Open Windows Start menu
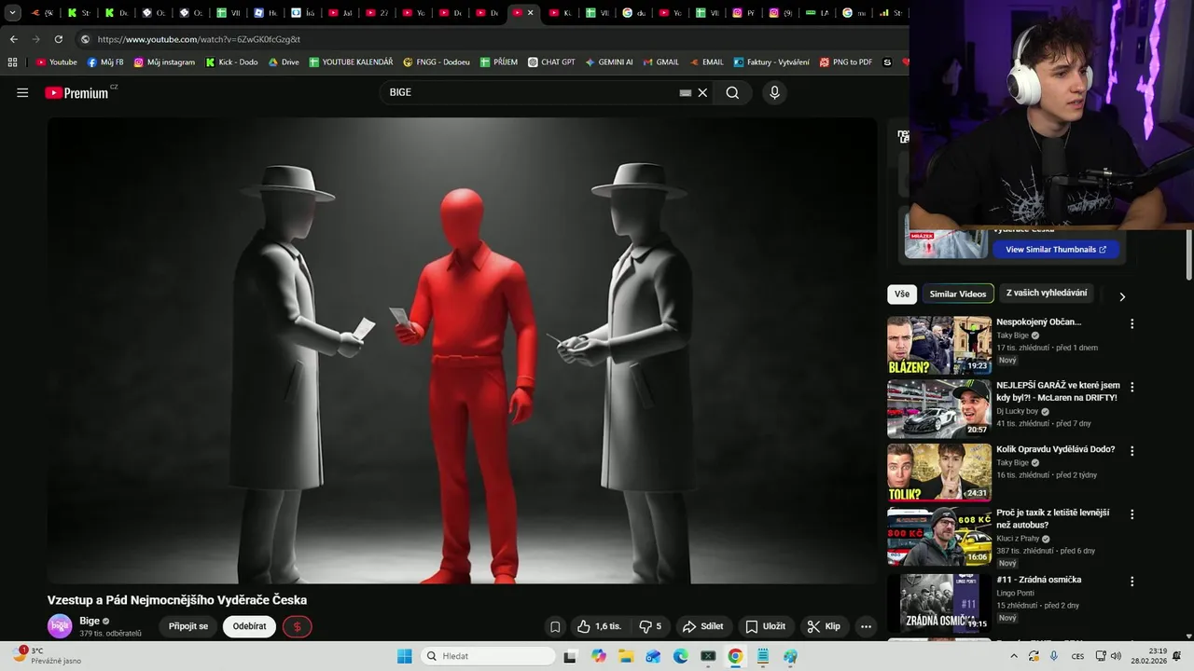 pyautogui.click(x=404, y=656)
